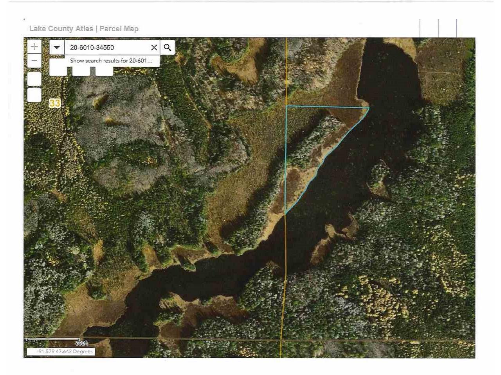Image resolution: width=501 pixels, height=375 pixels.
Task: Clear the search box with the X icon
Action: tap(154, 47)
